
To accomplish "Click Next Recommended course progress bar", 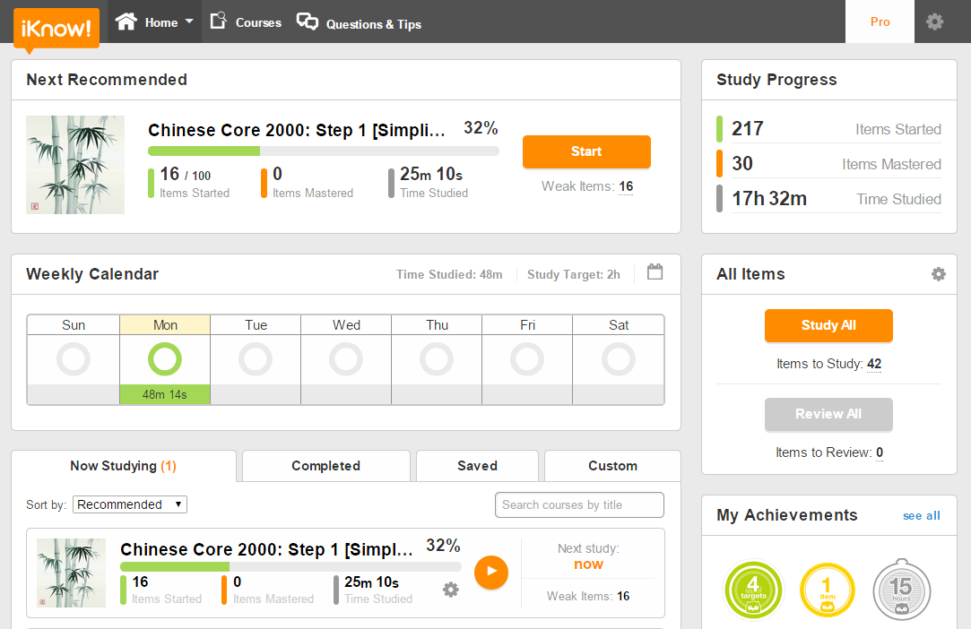I will tap(324, 151).
